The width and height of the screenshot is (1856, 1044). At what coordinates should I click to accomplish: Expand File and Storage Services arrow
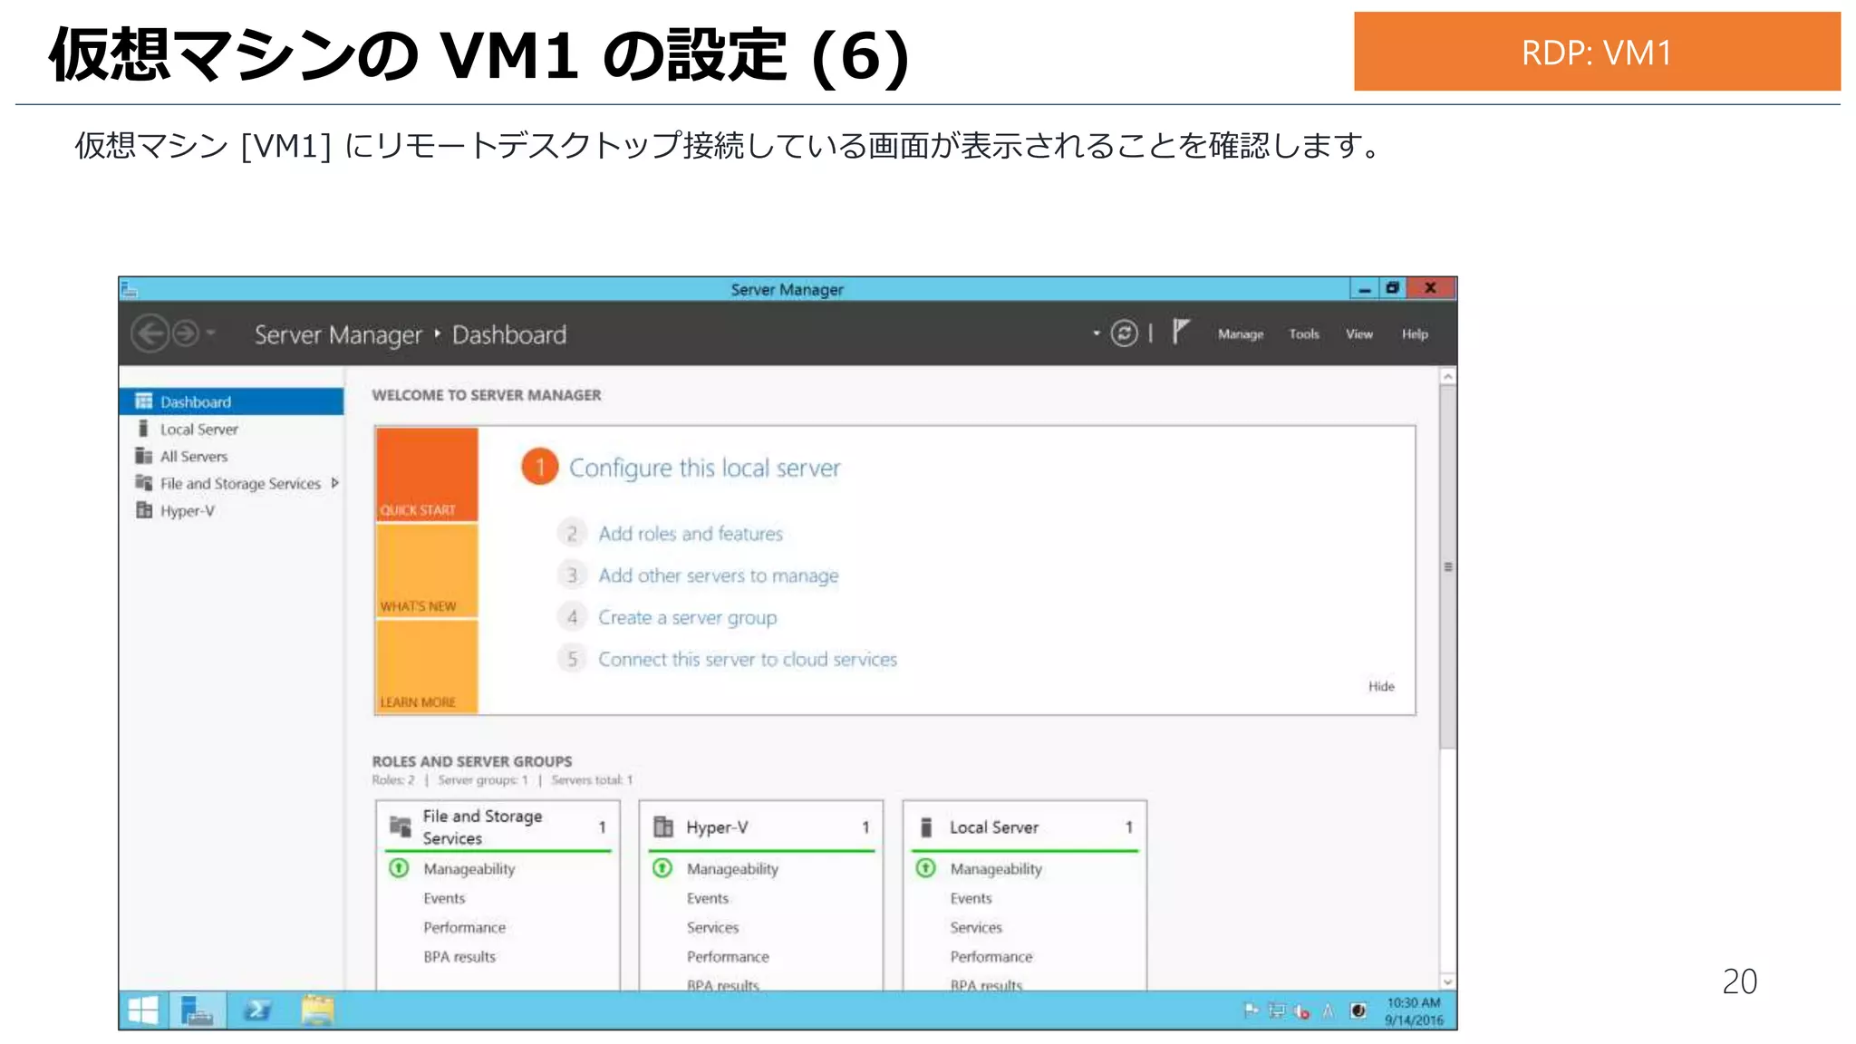335,483
